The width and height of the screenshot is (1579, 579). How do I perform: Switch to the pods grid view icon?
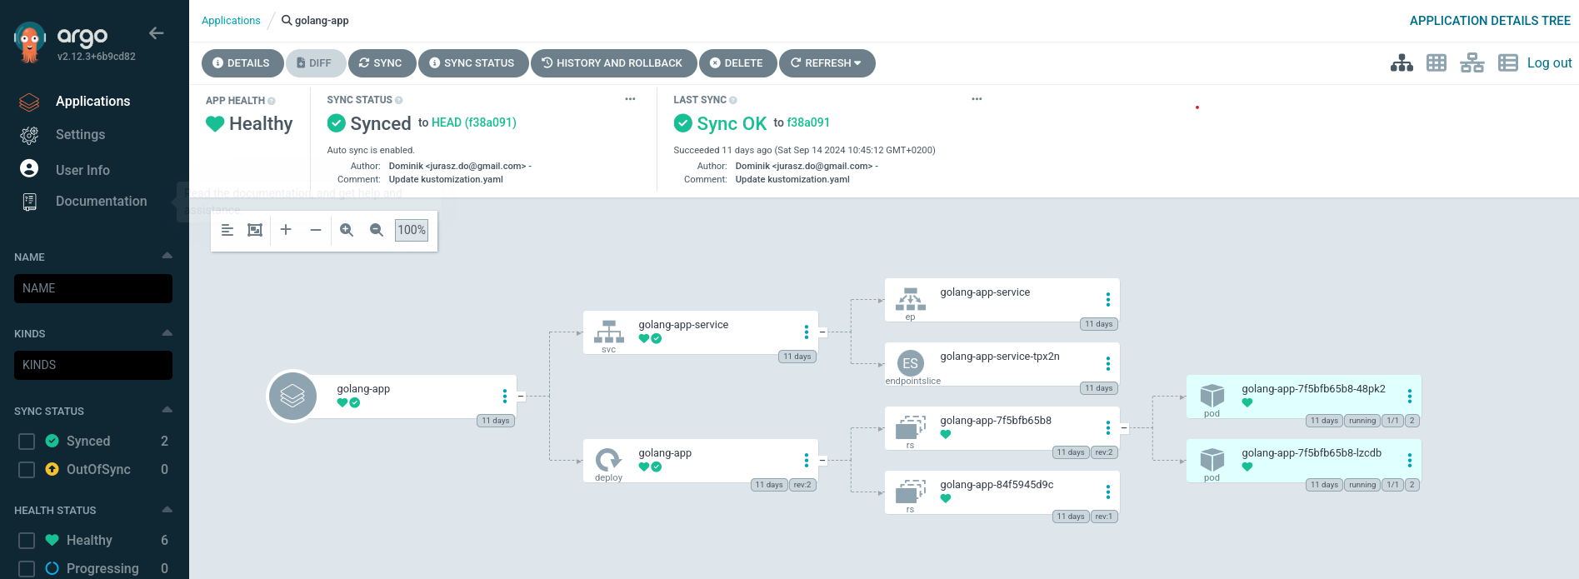click(x=1437, y=62)
